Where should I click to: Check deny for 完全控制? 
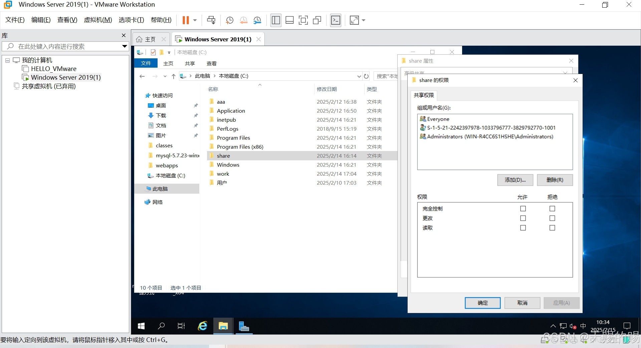click(553, 209)
